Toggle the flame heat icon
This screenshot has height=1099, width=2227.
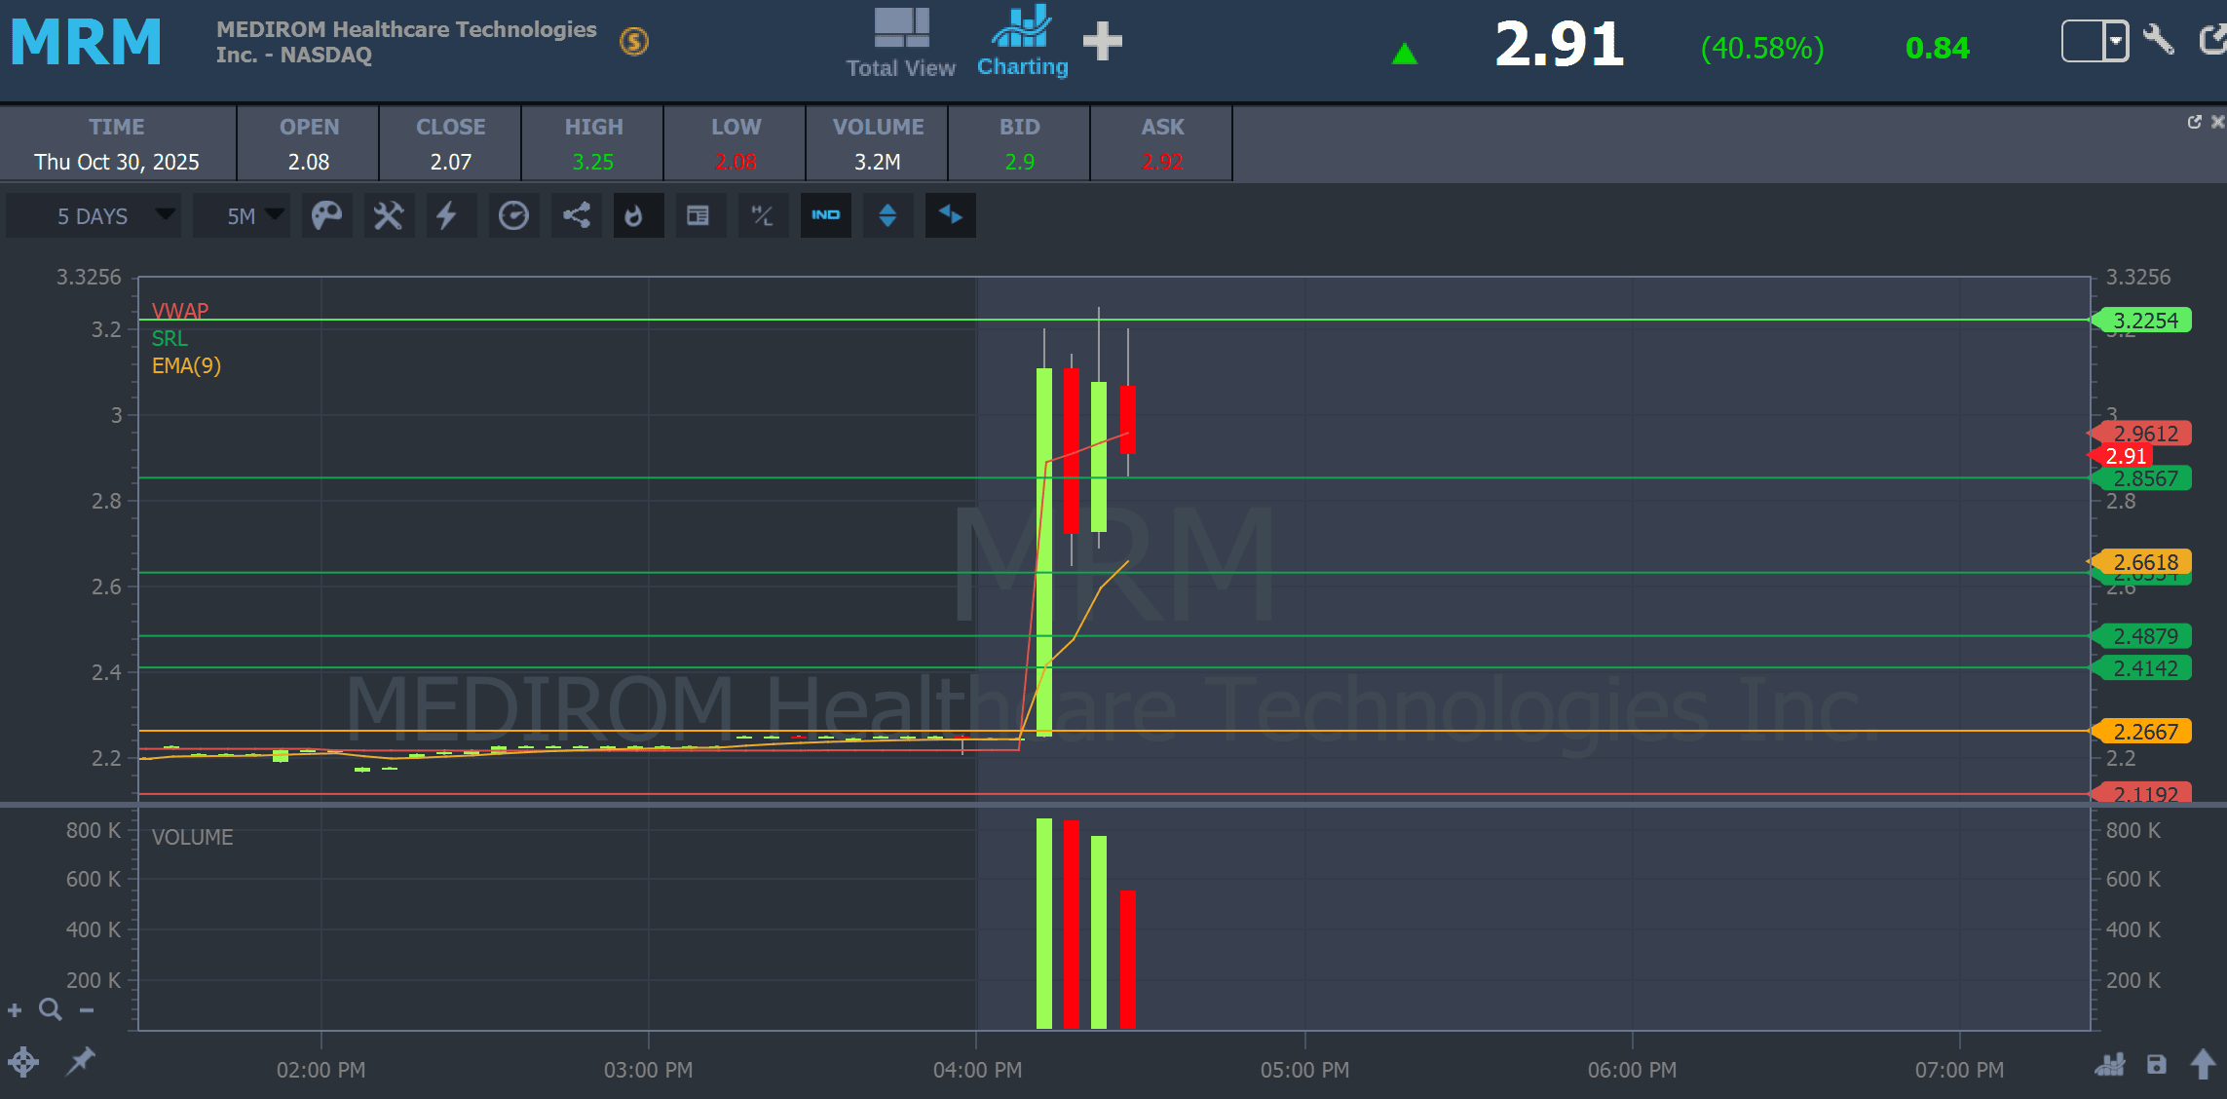coord(634,215)
